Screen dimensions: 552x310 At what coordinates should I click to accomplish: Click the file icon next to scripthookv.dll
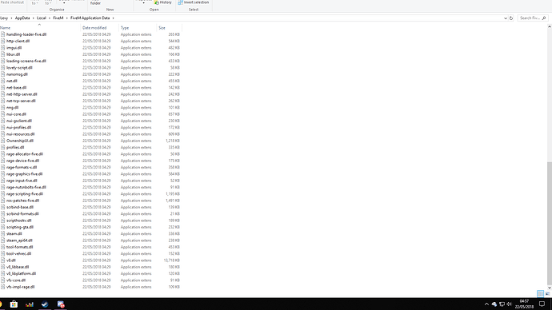(3, 221)
